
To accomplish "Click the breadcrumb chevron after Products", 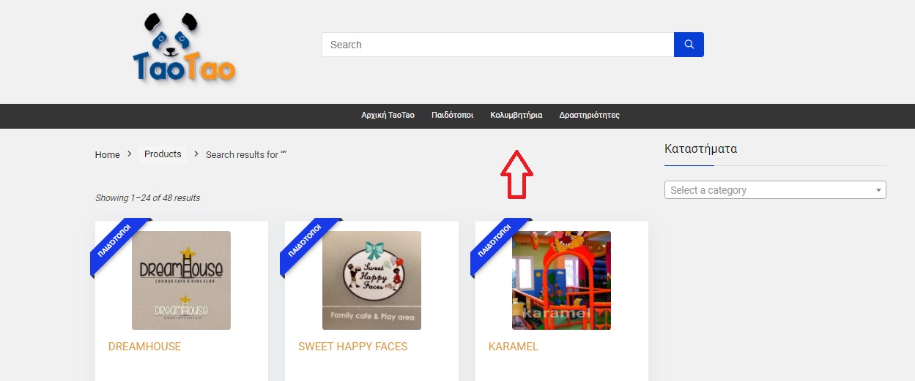I will click(x=196, y=154).
